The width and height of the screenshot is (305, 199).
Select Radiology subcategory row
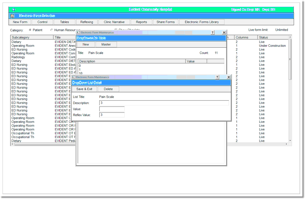(x=18, y=57)
